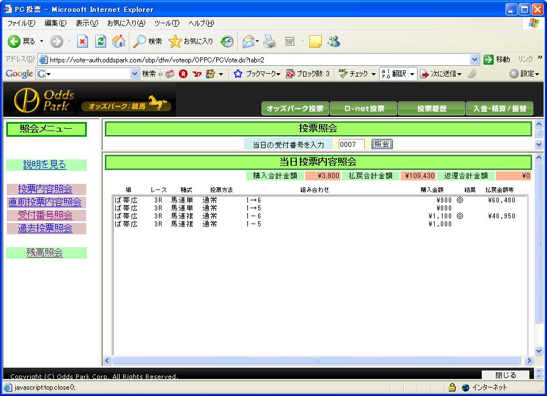This screenshot has height=396, width=547.
Task: Switch to D-net投票 tab
Action: pos(364,108)
